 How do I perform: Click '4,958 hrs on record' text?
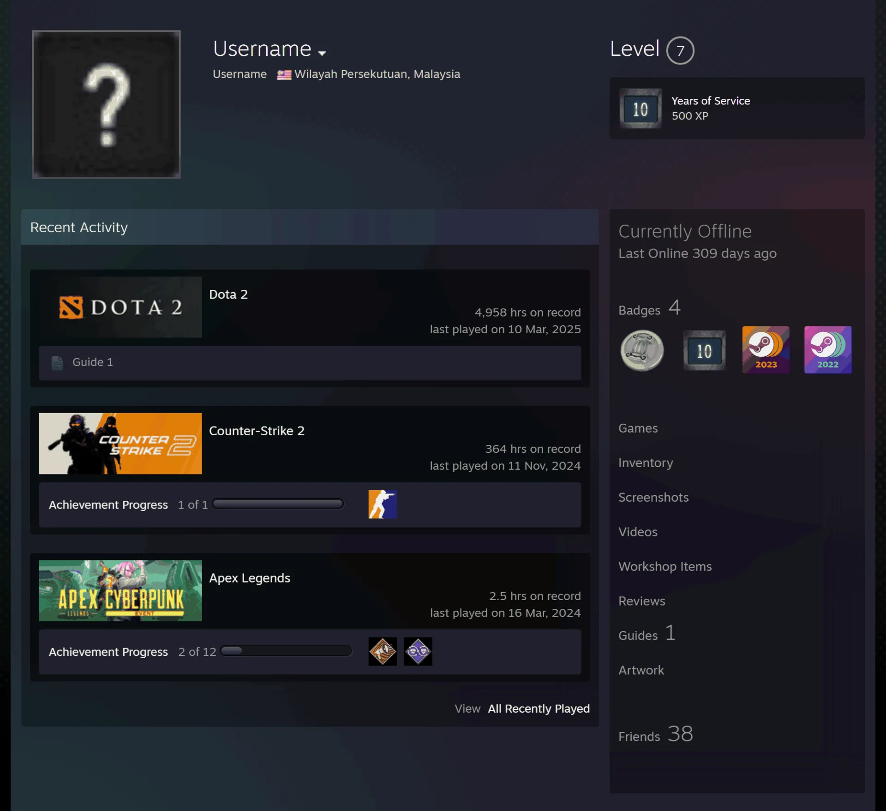[x=528, y=312]
